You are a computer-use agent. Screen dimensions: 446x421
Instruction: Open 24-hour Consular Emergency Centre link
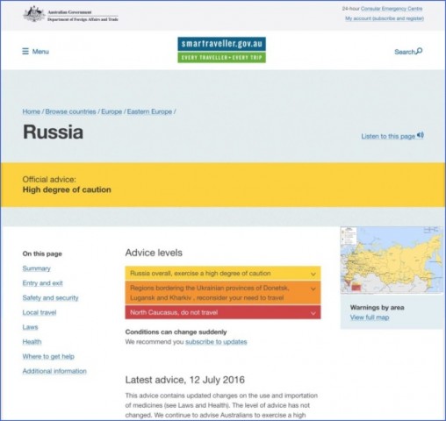click(x=392, y=9)
